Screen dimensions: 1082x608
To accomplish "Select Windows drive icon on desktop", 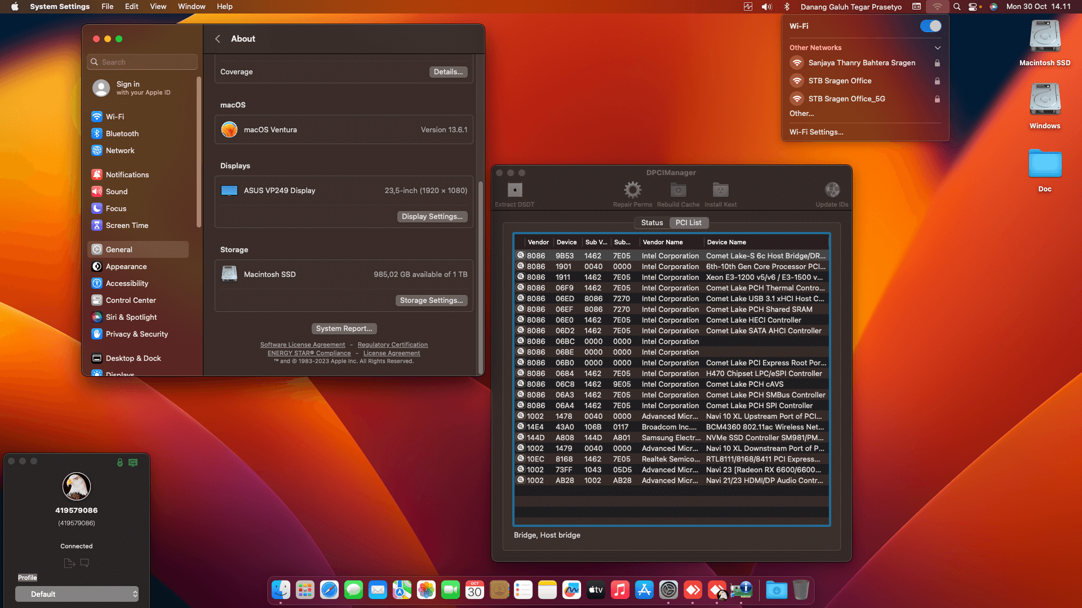I will pos(1045,100).
